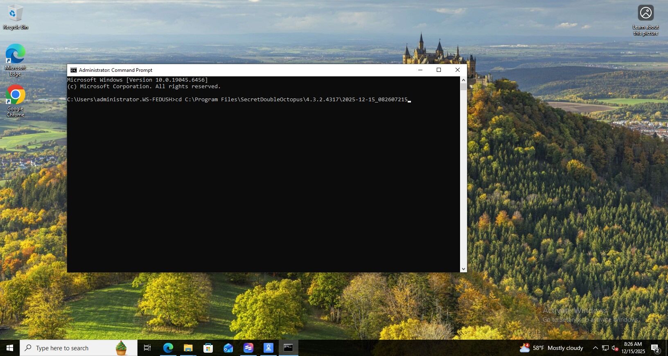Select the Google Chrome desktop shortcut

click(15, 101)
